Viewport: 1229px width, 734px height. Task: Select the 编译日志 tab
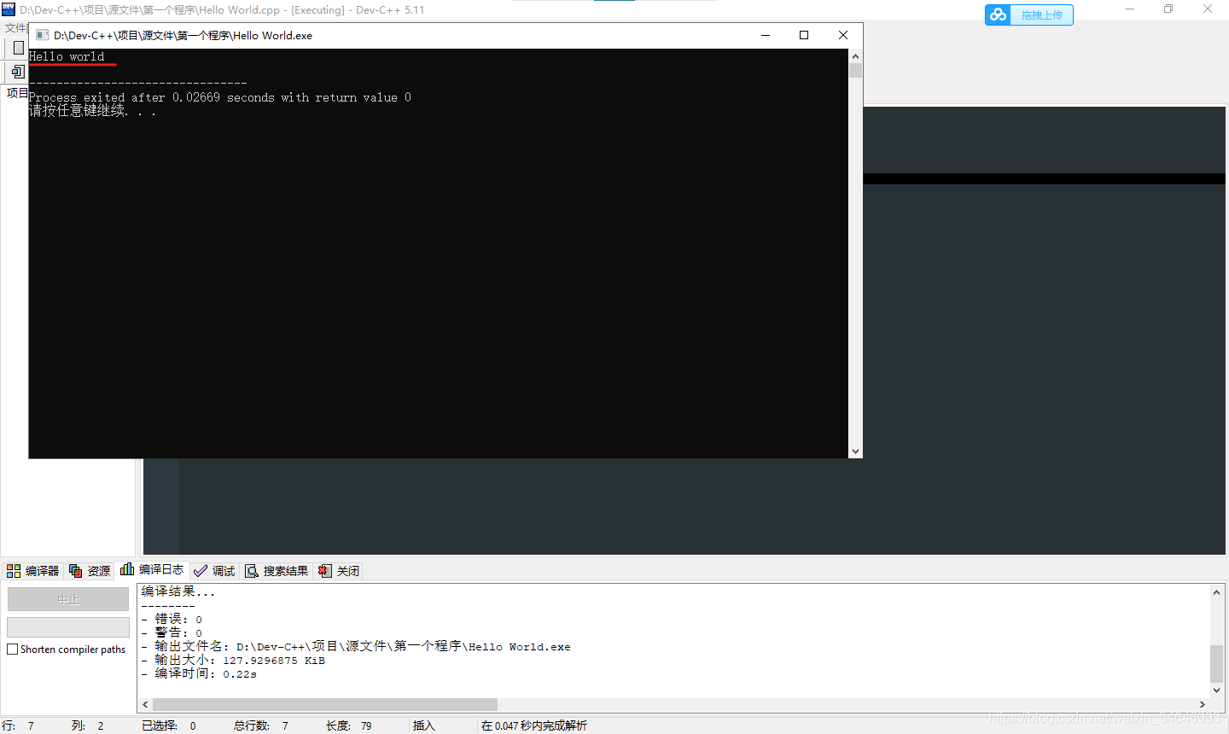(x=152, y=570)
